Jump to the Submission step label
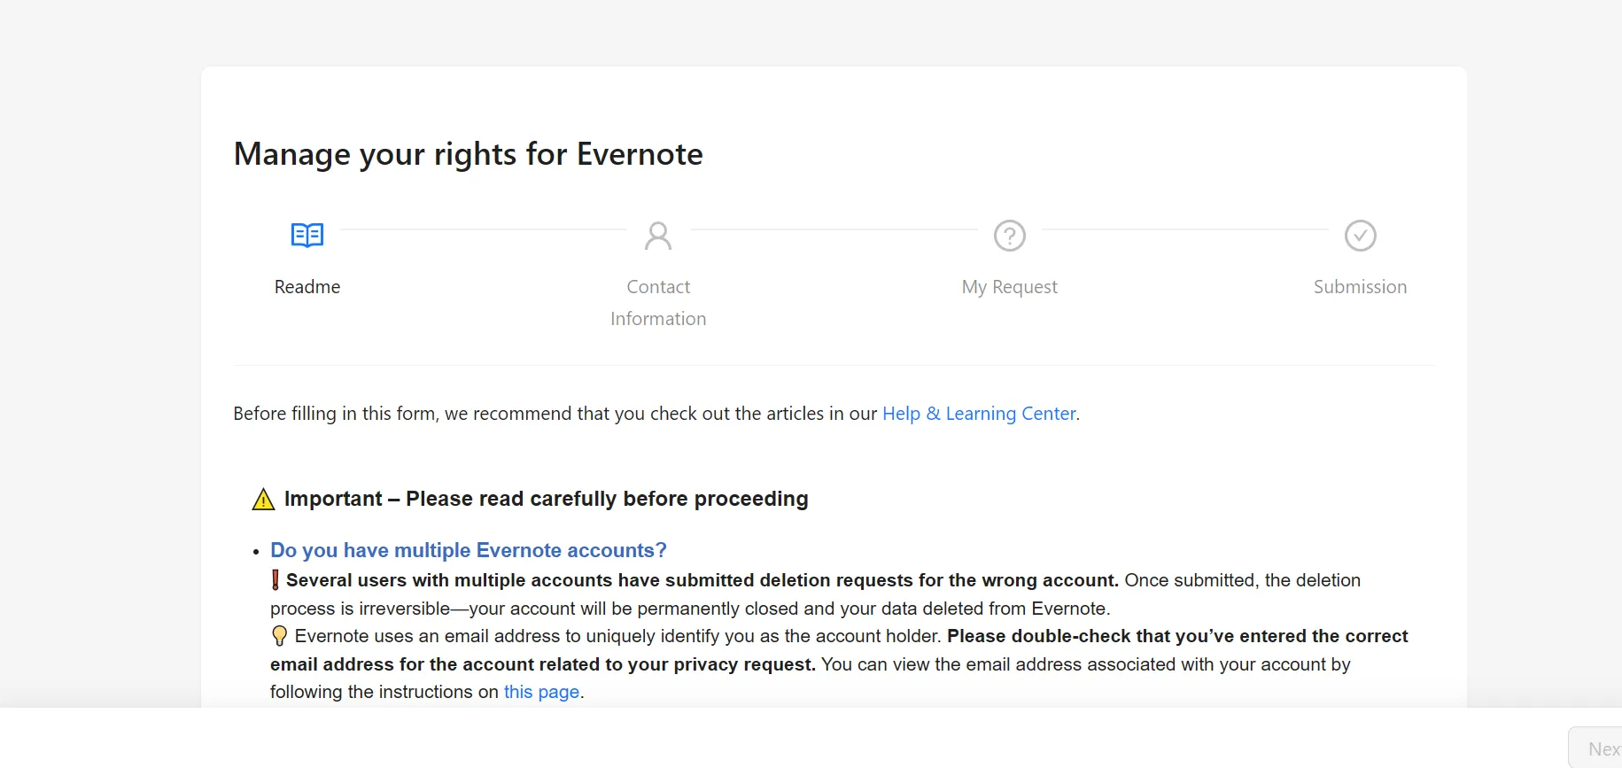Image resolution: width=1622 pixels, height=768 pixels. tap(1360, 287)
